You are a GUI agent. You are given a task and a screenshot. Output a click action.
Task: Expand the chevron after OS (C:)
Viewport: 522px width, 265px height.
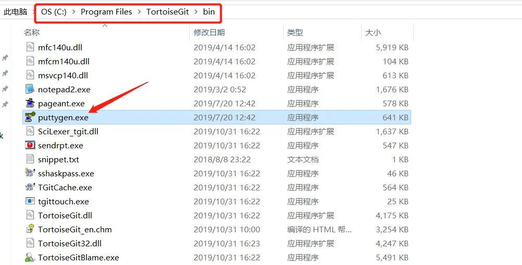point(73,12)
